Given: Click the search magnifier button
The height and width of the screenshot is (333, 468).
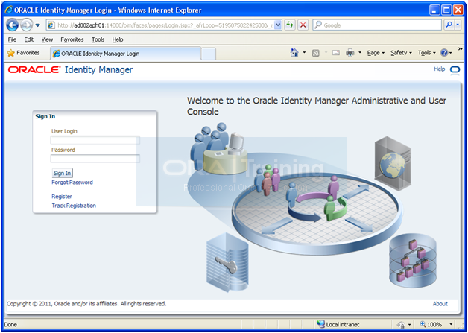Looking at the screenshot, I should tap(449, 25).
